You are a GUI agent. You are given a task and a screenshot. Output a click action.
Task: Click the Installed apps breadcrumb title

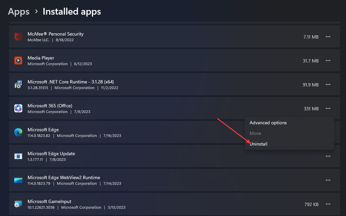tap(72, 12)
